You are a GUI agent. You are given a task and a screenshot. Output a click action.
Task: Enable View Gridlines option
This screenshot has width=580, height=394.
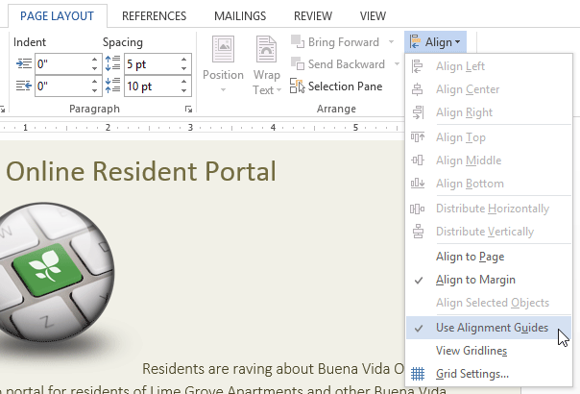coord(473,351)
